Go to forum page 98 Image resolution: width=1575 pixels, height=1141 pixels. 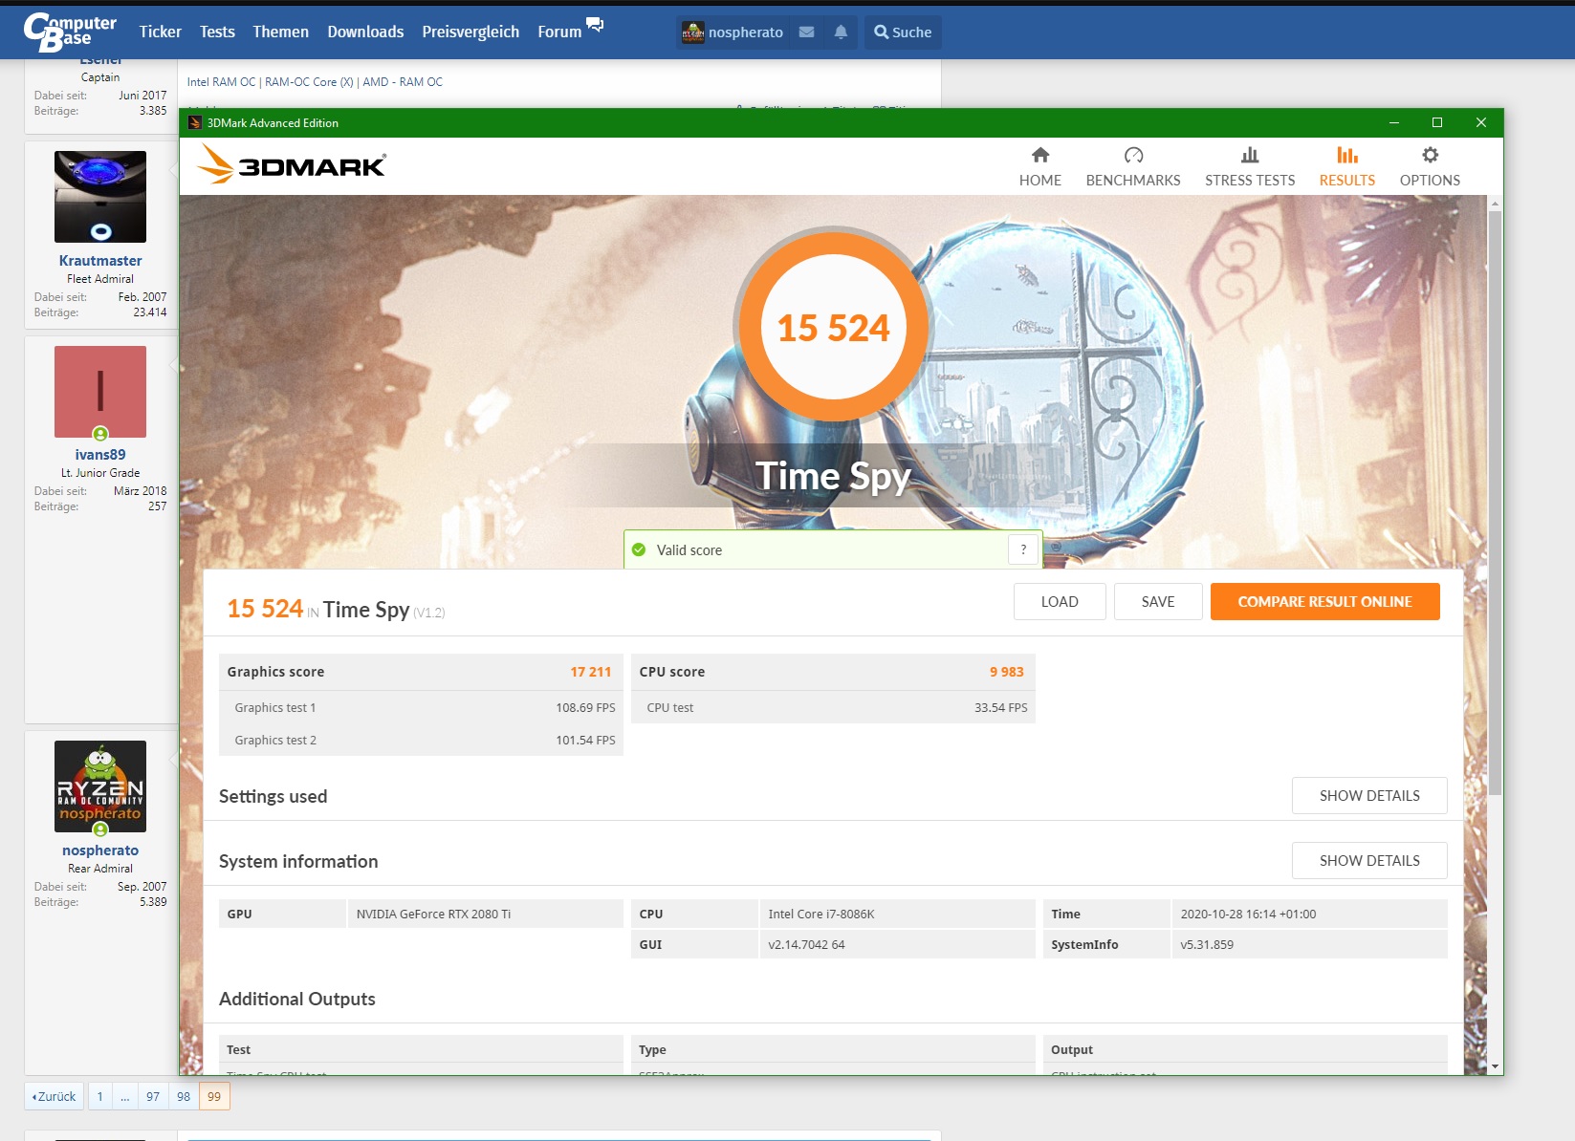pyautogui.click(x=184, y=1097)
